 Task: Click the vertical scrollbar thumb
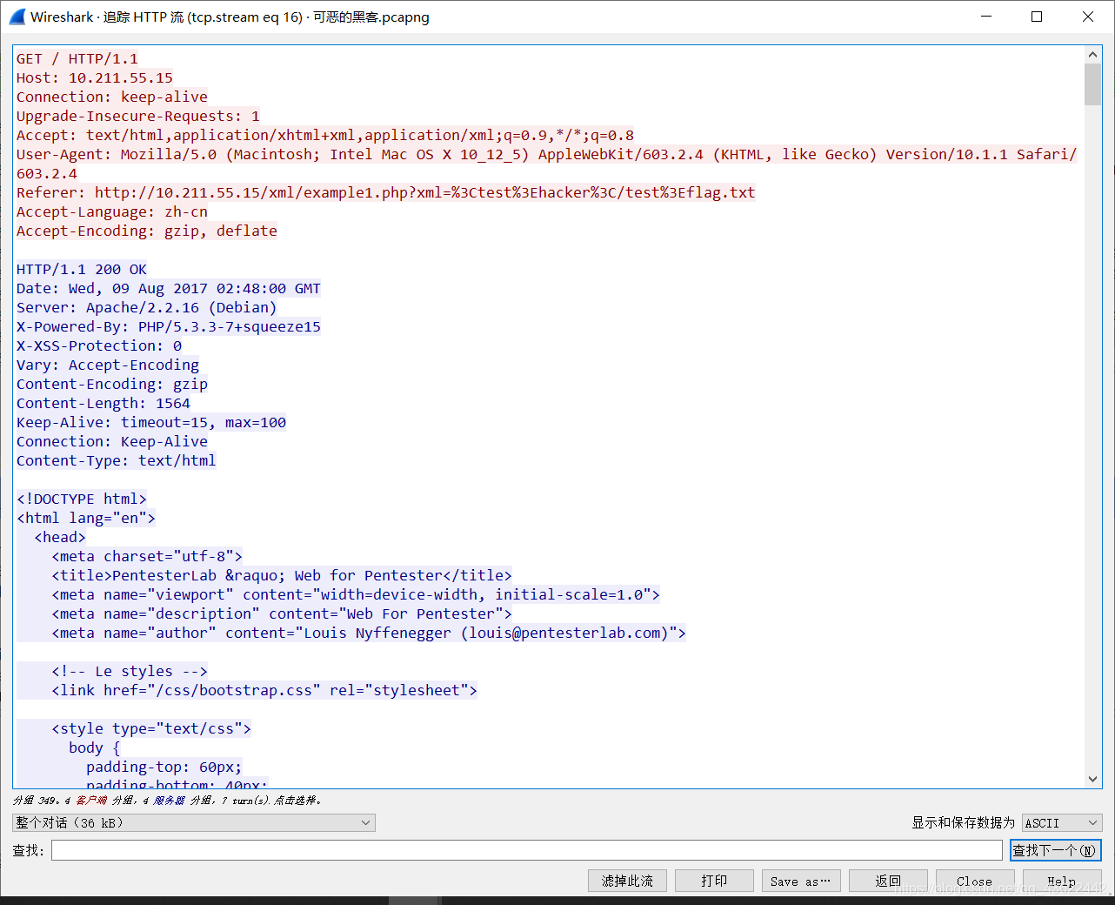coord(1093,84)
